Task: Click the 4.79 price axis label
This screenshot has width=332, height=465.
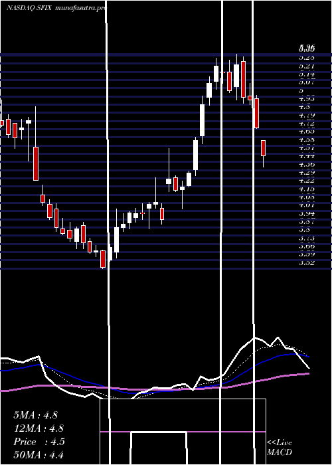Action: pos(307,115)
